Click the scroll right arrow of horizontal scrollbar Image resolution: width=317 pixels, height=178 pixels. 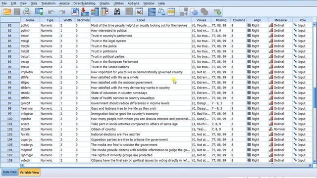coord(311,166)
